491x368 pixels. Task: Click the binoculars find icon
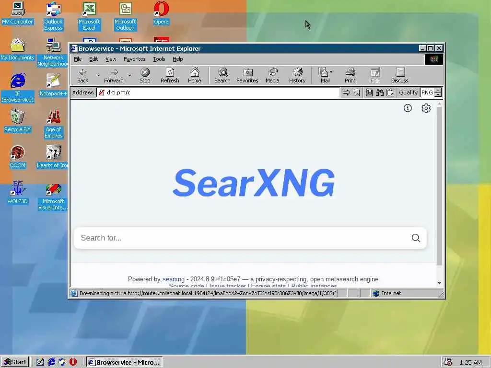tap(380, 92)
